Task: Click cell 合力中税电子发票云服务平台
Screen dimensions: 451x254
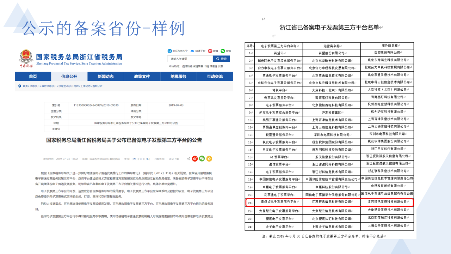Action: point(278,68)
